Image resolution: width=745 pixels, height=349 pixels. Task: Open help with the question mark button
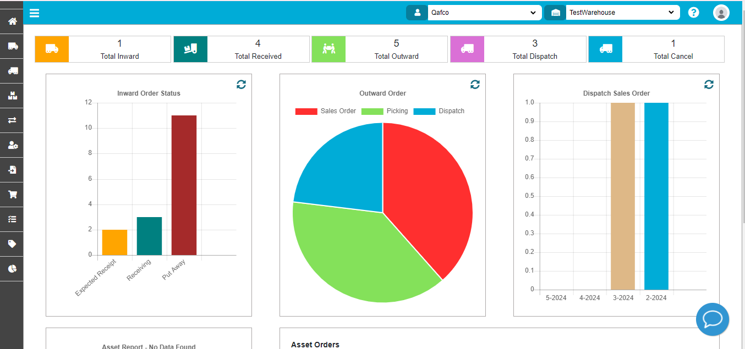point(693,12)
